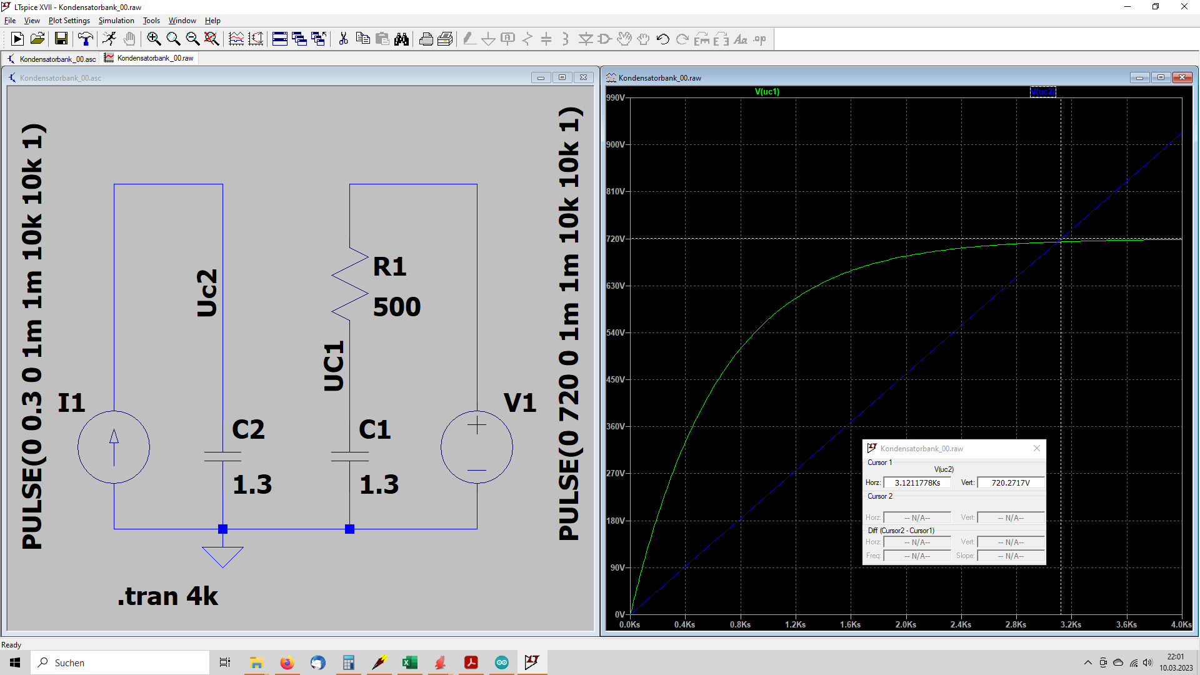Open the File menu
The image size is (1200, 675).
click(x=10, y=21)
